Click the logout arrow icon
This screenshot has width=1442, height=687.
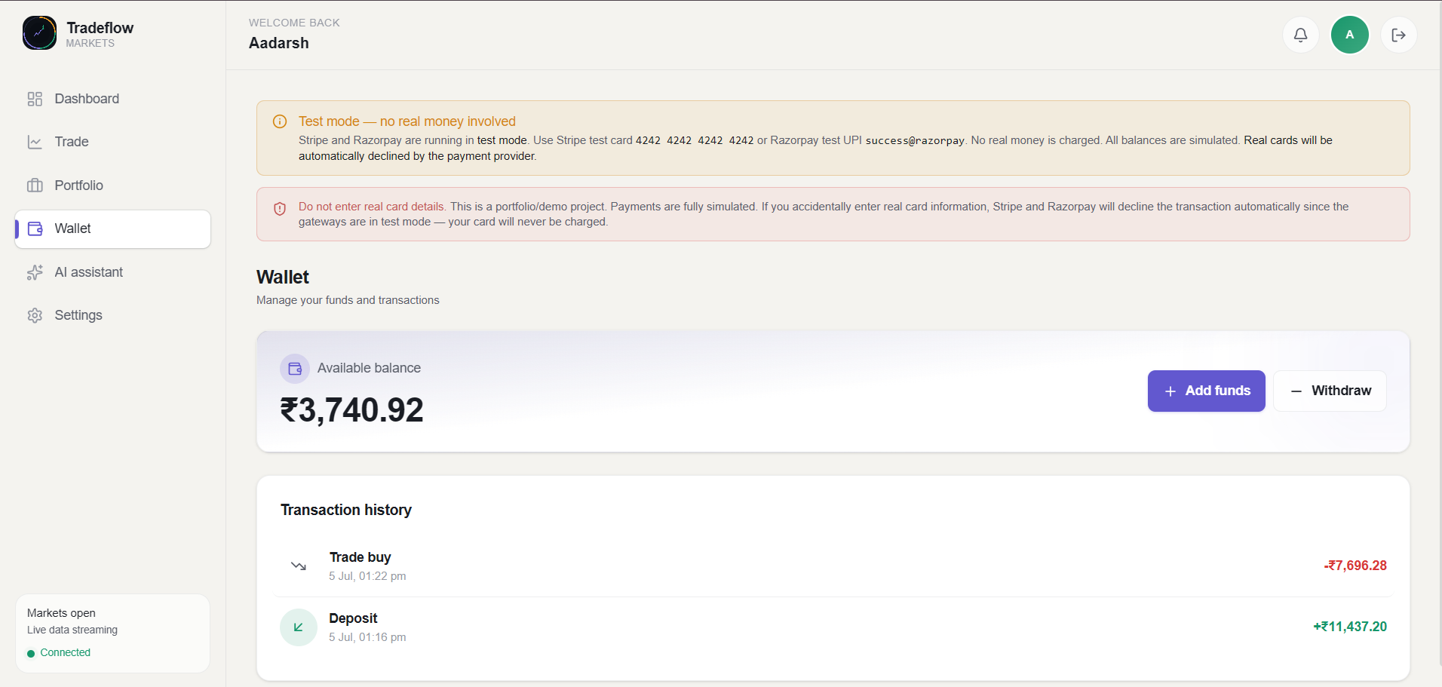(x=1398, y=35)
